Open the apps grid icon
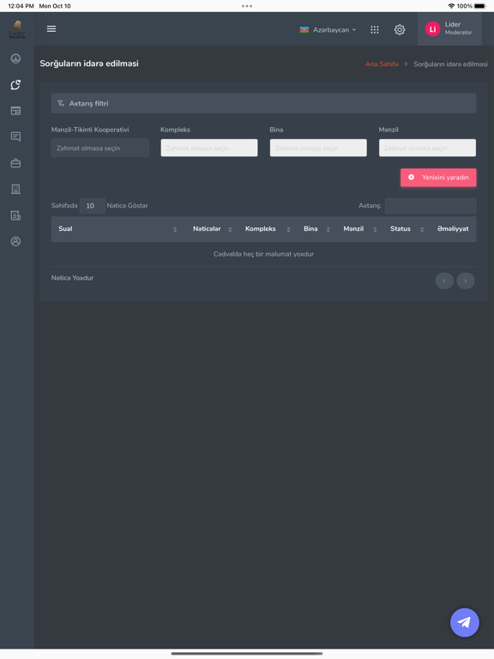Image resolution: width=494 pixels, height=659 pixels. coord(374,29)
